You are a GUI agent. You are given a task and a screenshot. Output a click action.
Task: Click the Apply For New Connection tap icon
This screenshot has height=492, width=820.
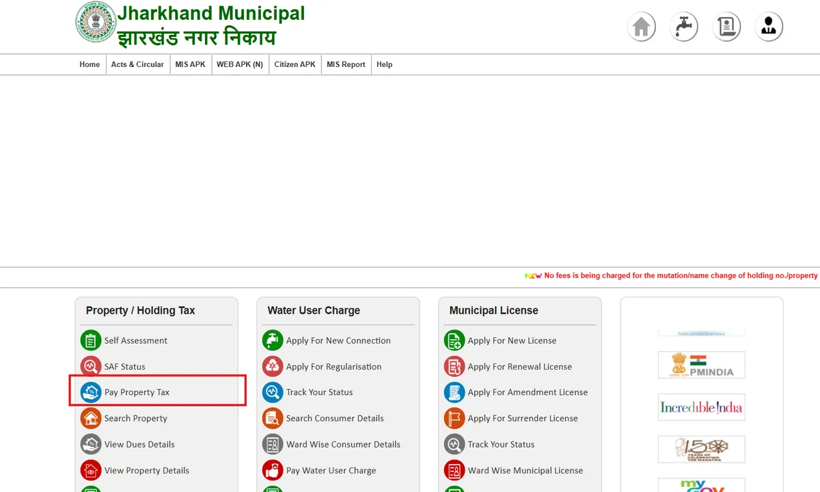click(273, 340)
